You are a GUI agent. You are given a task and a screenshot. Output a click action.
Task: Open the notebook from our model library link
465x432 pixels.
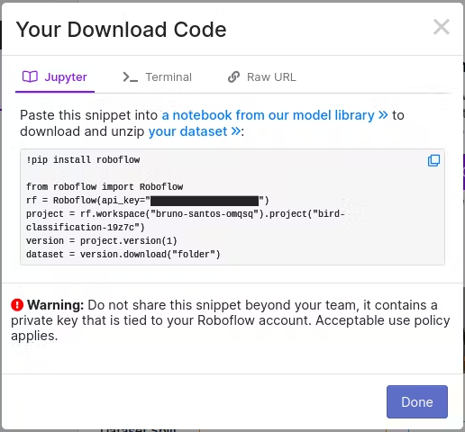[269, 115]
